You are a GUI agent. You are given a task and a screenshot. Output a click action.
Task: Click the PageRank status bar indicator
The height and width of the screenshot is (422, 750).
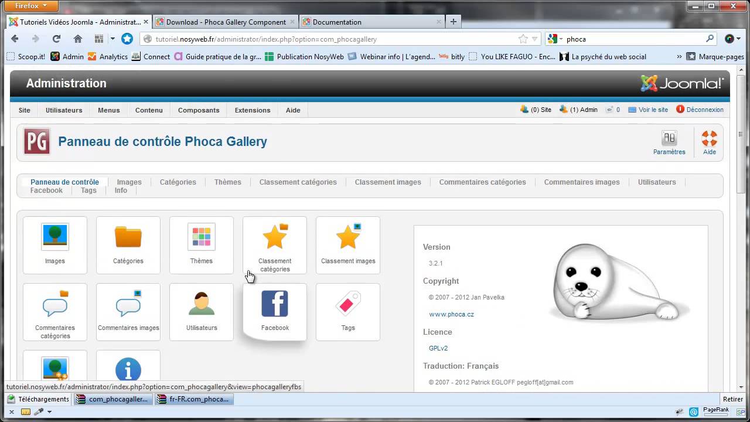[715, 411]
